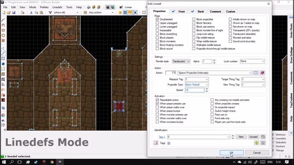The height and width of the screenshot is (165, 294).
Task: Check the Impassable flag
Action: (x=157, y=30)
